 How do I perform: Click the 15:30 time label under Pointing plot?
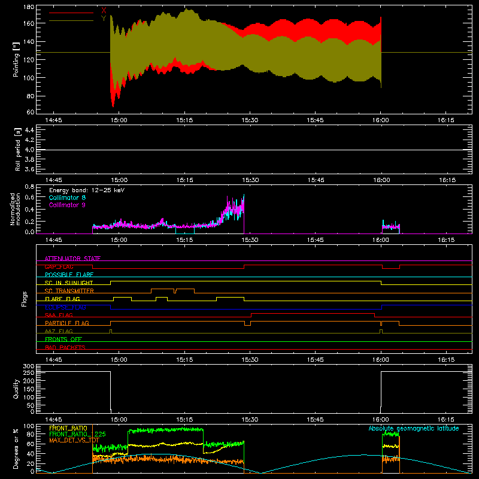click(x=250, y=120)
